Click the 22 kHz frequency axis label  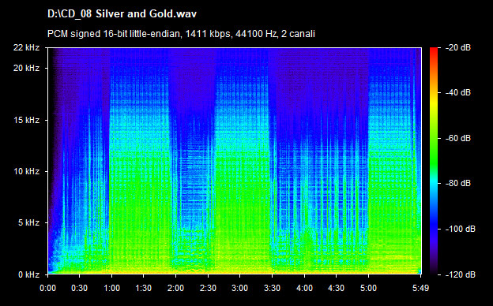click(x=26, y=47)
